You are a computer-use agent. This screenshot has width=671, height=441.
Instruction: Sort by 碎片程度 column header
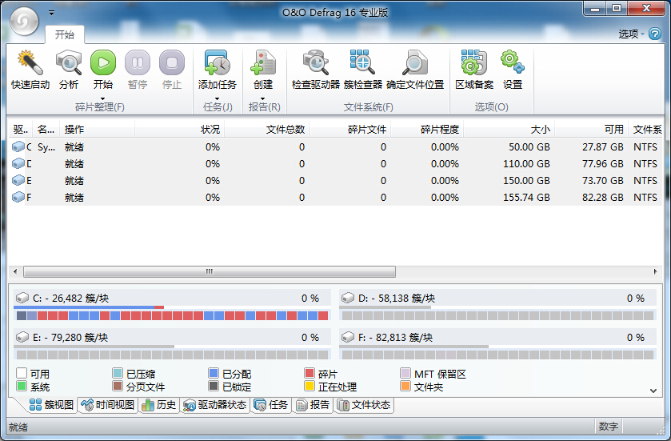pyautogui.click(x=427, y=130)
